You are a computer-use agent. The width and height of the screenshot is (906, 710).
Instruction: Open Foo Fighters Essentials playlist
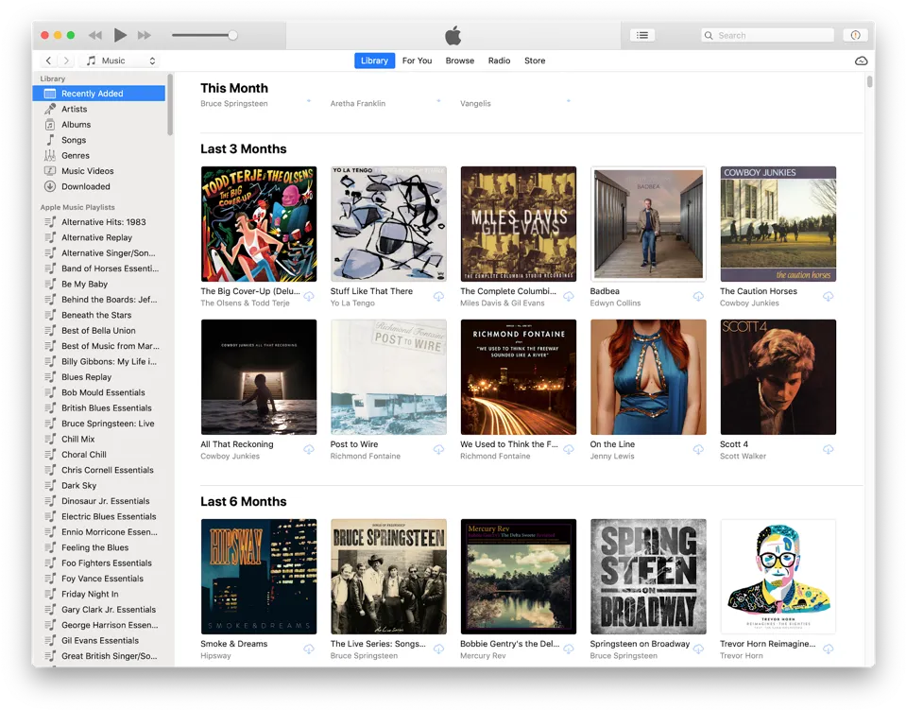(99, 563)
